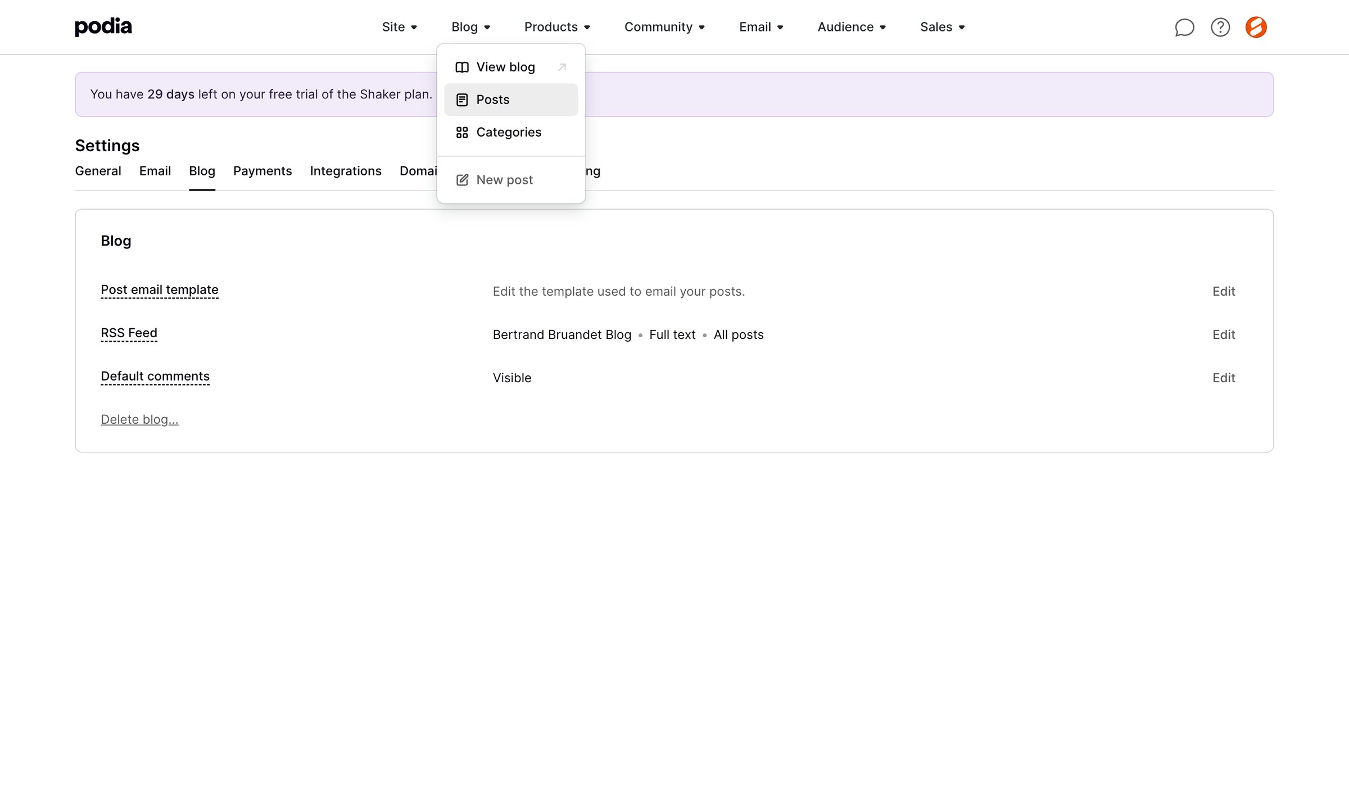Click the Blog section heading in card

tap(116, 241)
